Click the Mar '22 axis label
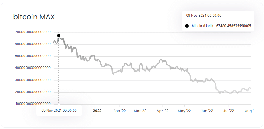This screenshot has height=129, width=264. click(140, 111)
